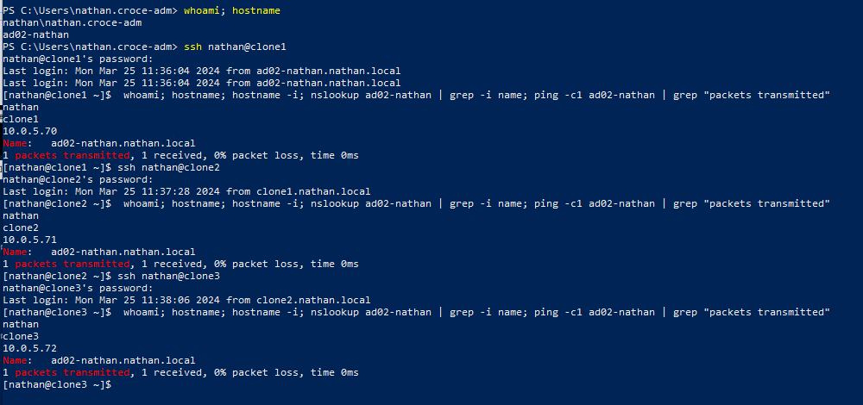The image size is (863, 405).
Task: Click the IP address 10.0.5.70
Action: (x=29, y=131)
